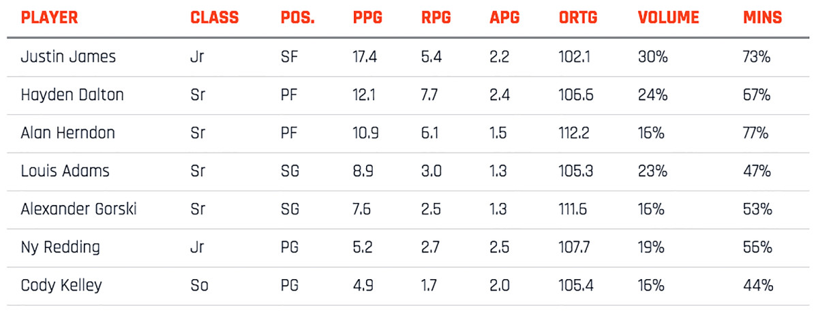Open Alexander Gorski's row name
This screenshot has height=318, width=818.
pos(79,208)
